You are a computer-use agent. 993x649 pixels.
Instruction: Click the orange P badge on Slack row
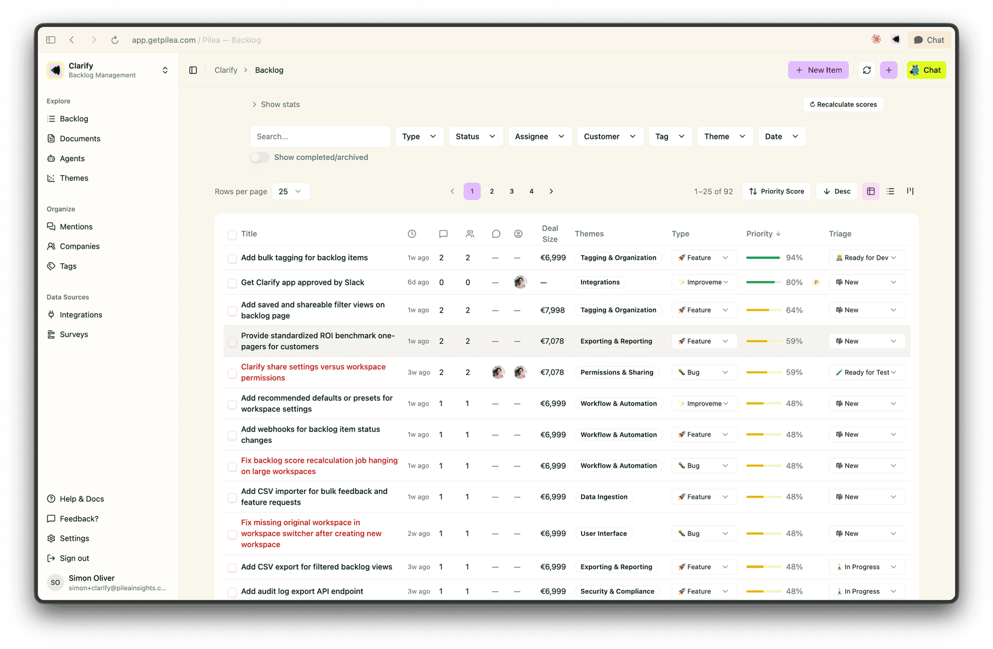pyautogui.click(x=816, y=282)
